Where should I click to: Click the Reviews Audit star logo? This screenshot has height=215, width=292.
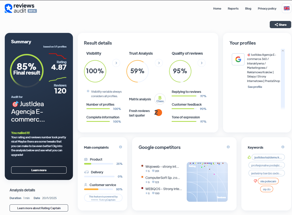click(8, 8)
